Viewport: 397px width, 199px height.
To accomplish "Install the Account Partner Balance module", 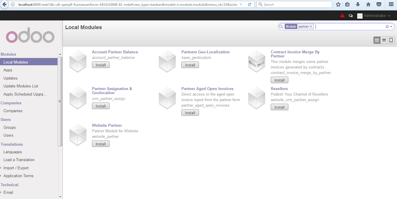I will coord(100,65).
